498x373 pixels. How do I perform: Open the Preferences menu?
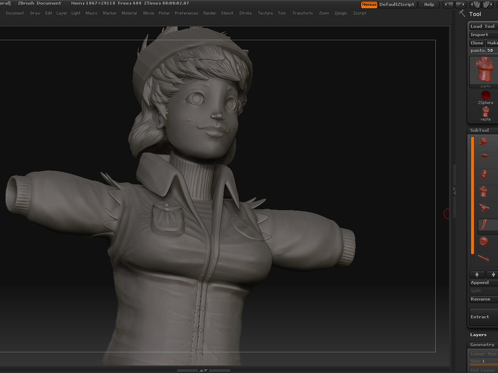186,13
